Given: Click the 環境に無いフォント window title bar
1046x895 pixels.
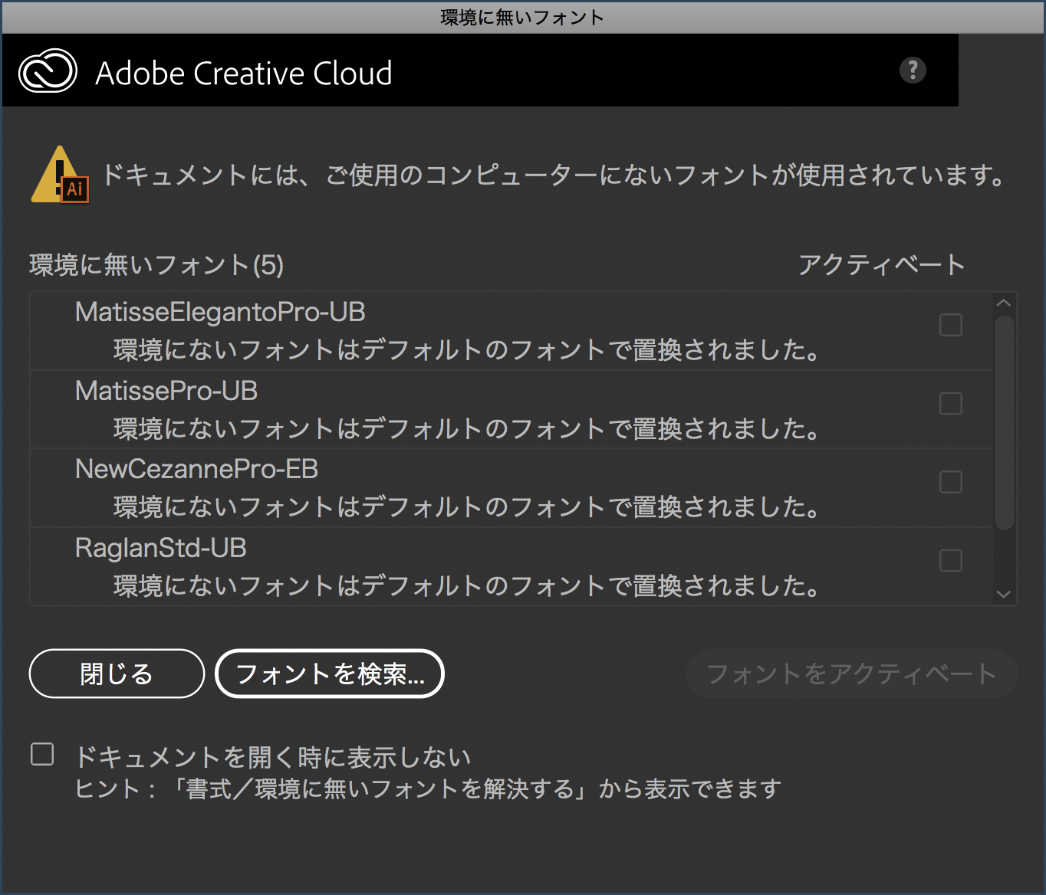Looking at the screenshot, I should [523, 17].
